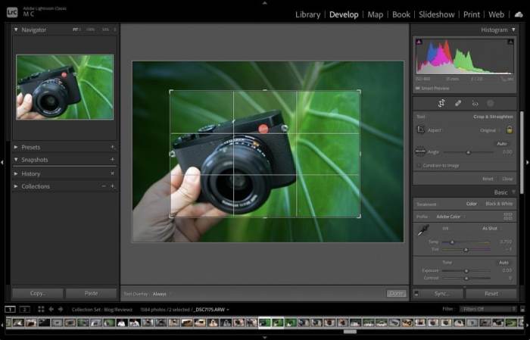The image size is (530, 340).
Task: Select main window display button 1
Action: tap(10, 309)
